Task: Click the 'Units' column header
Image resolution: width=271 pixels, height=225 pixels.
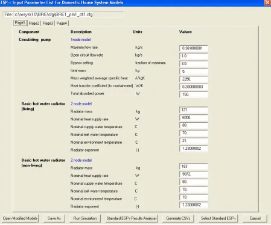Action: (138, 32)
